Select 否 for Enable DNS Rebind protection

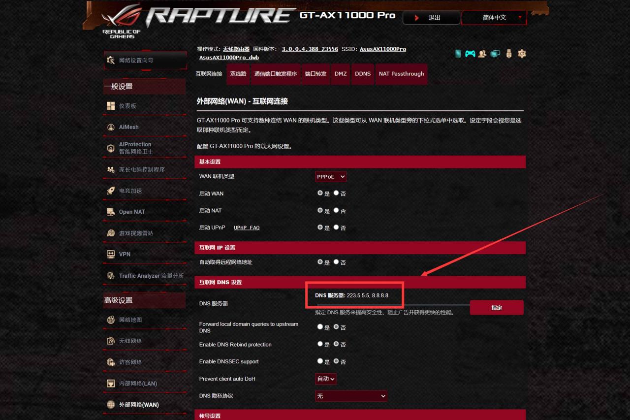[336, 344]
